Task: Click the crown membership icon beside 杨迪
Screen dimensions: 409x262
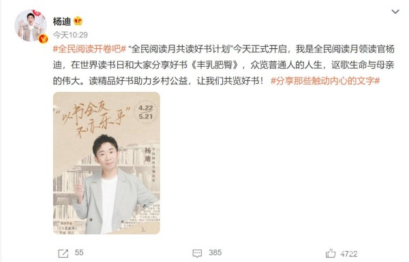Action: 78,21
